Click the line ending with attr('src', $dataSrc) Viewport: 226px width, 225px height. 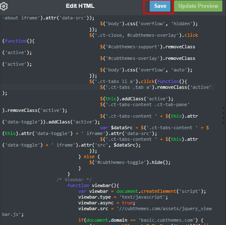71,145
